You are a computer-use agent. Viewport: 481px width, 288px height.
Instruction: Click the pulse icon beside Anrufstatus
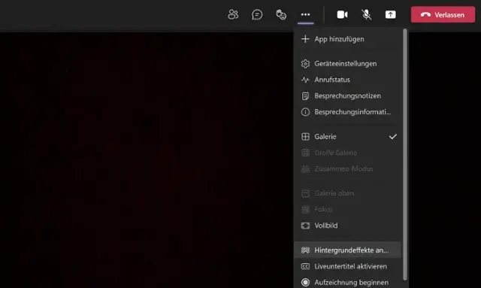305,80
